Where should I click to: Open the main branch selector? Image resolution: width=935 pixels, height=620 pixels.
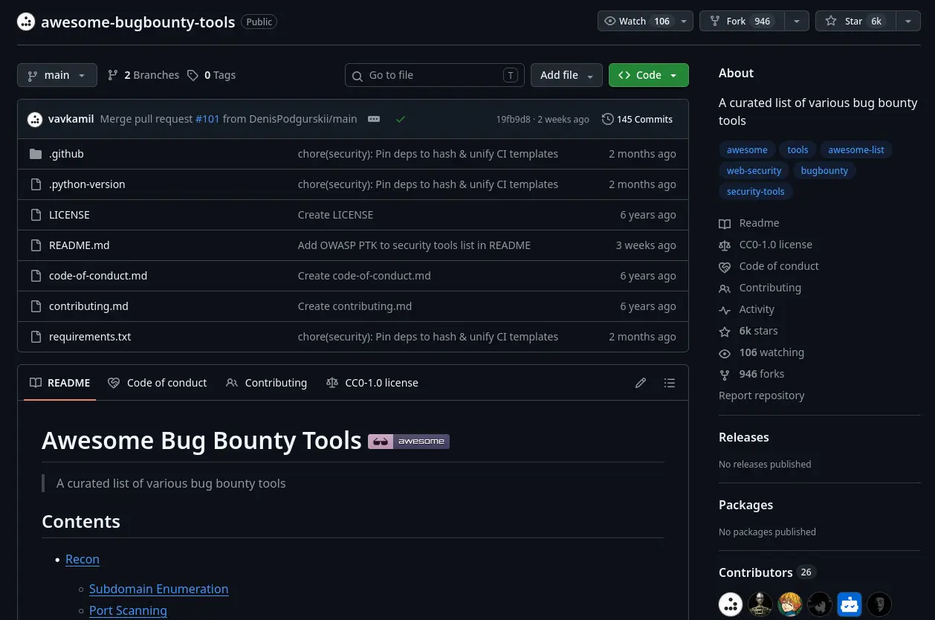point(56,75)
